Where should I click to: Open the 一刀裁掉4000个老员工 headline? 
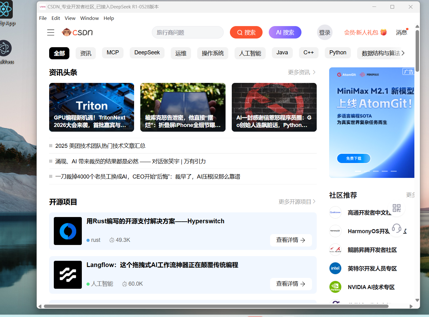(x=148, y=177)
